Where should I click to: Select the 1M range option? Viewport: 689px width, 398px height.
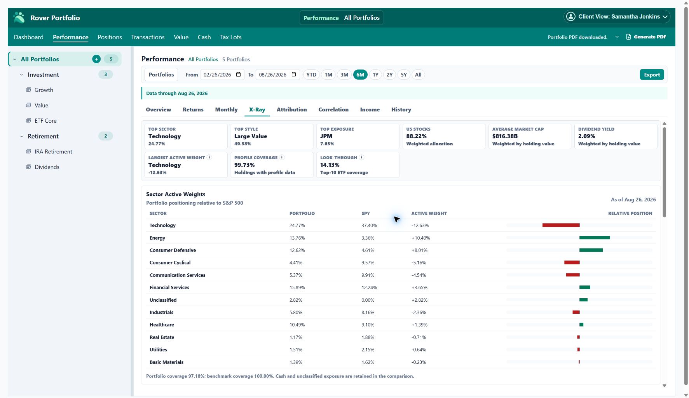[328, 75]
